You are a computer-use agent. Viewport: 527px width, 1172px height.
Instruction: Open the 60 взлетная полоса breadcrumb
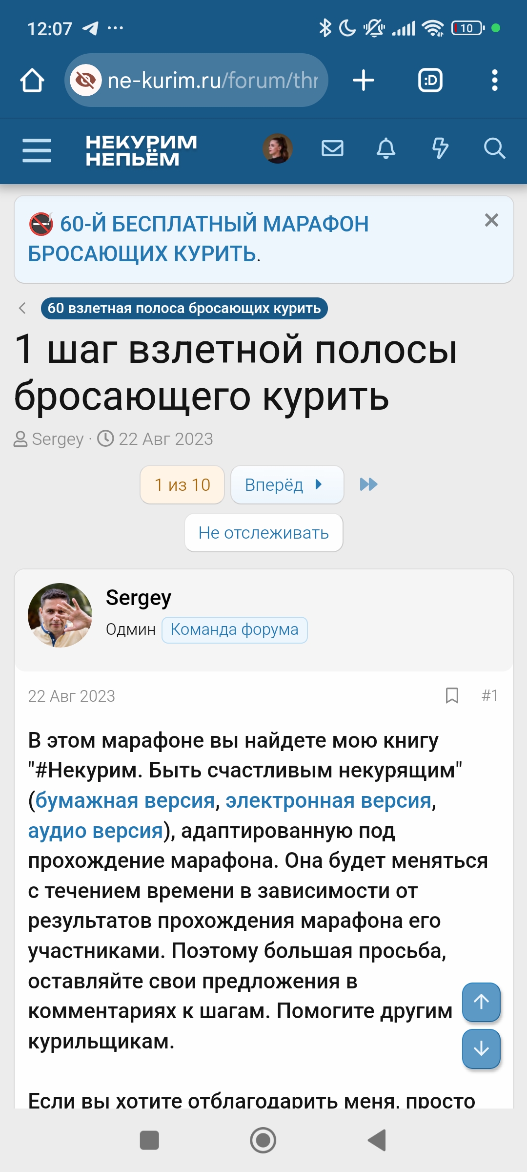[x=184, y=309]
